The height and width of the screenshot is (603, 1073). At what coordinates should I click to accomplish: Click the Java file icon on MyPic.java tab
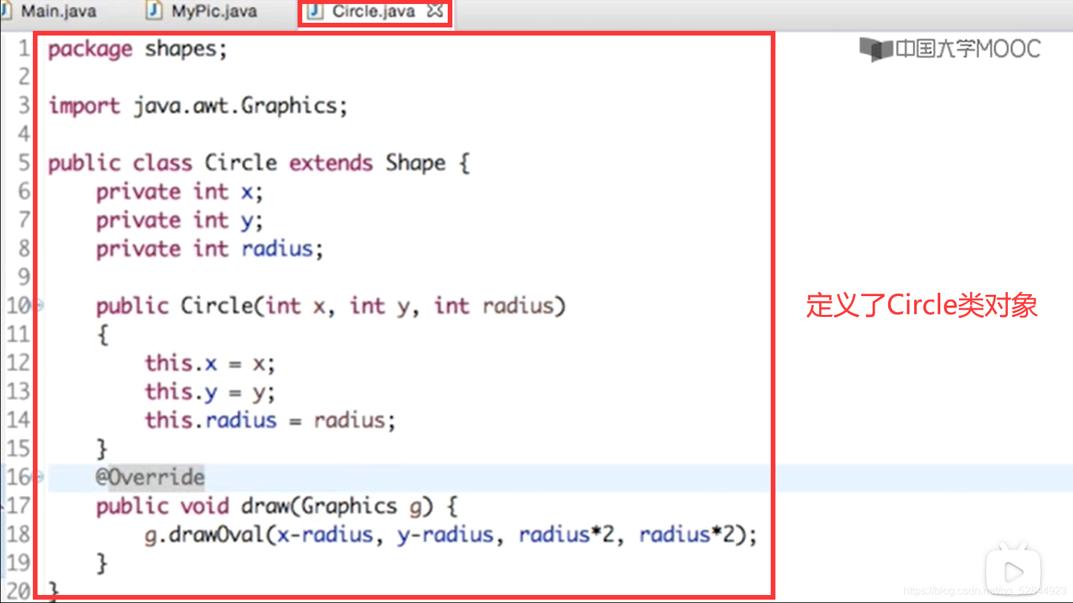[x=154, y=10]
